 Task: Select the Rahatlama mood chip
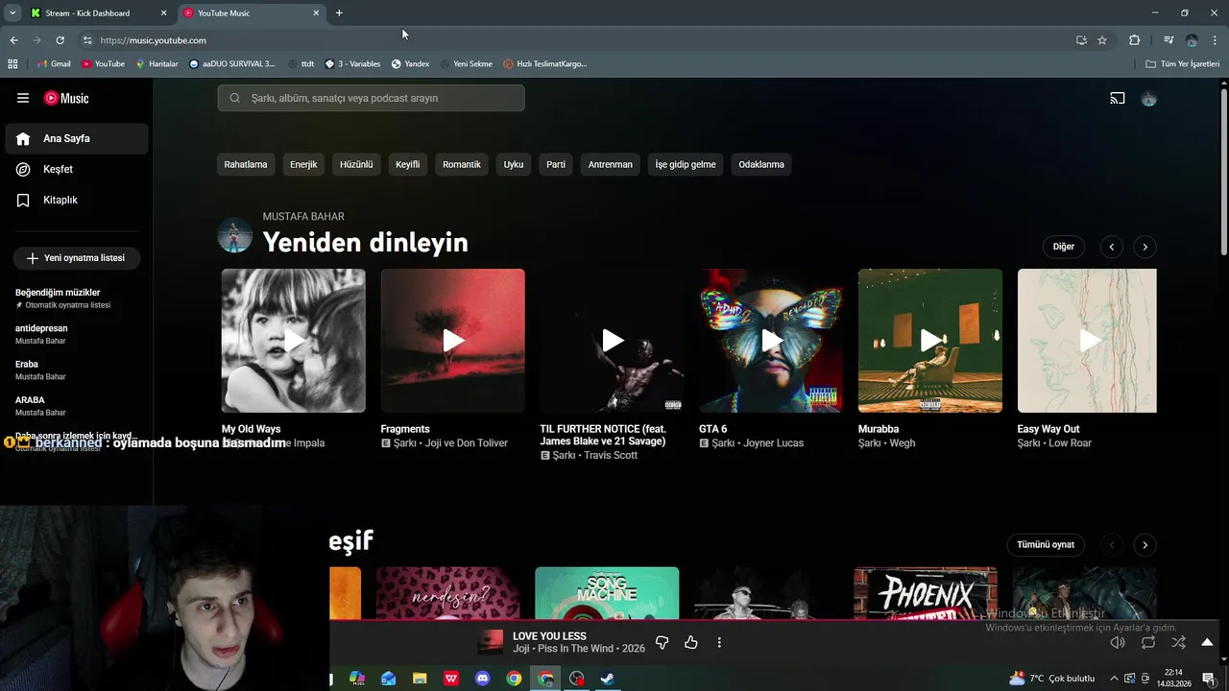(246, 164)
